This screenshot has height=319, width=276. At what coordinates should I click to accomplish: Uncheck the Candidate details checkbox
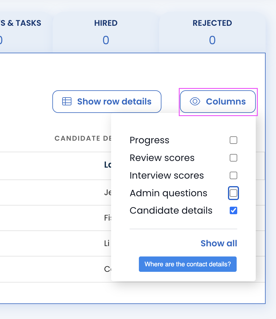(233, 211)
